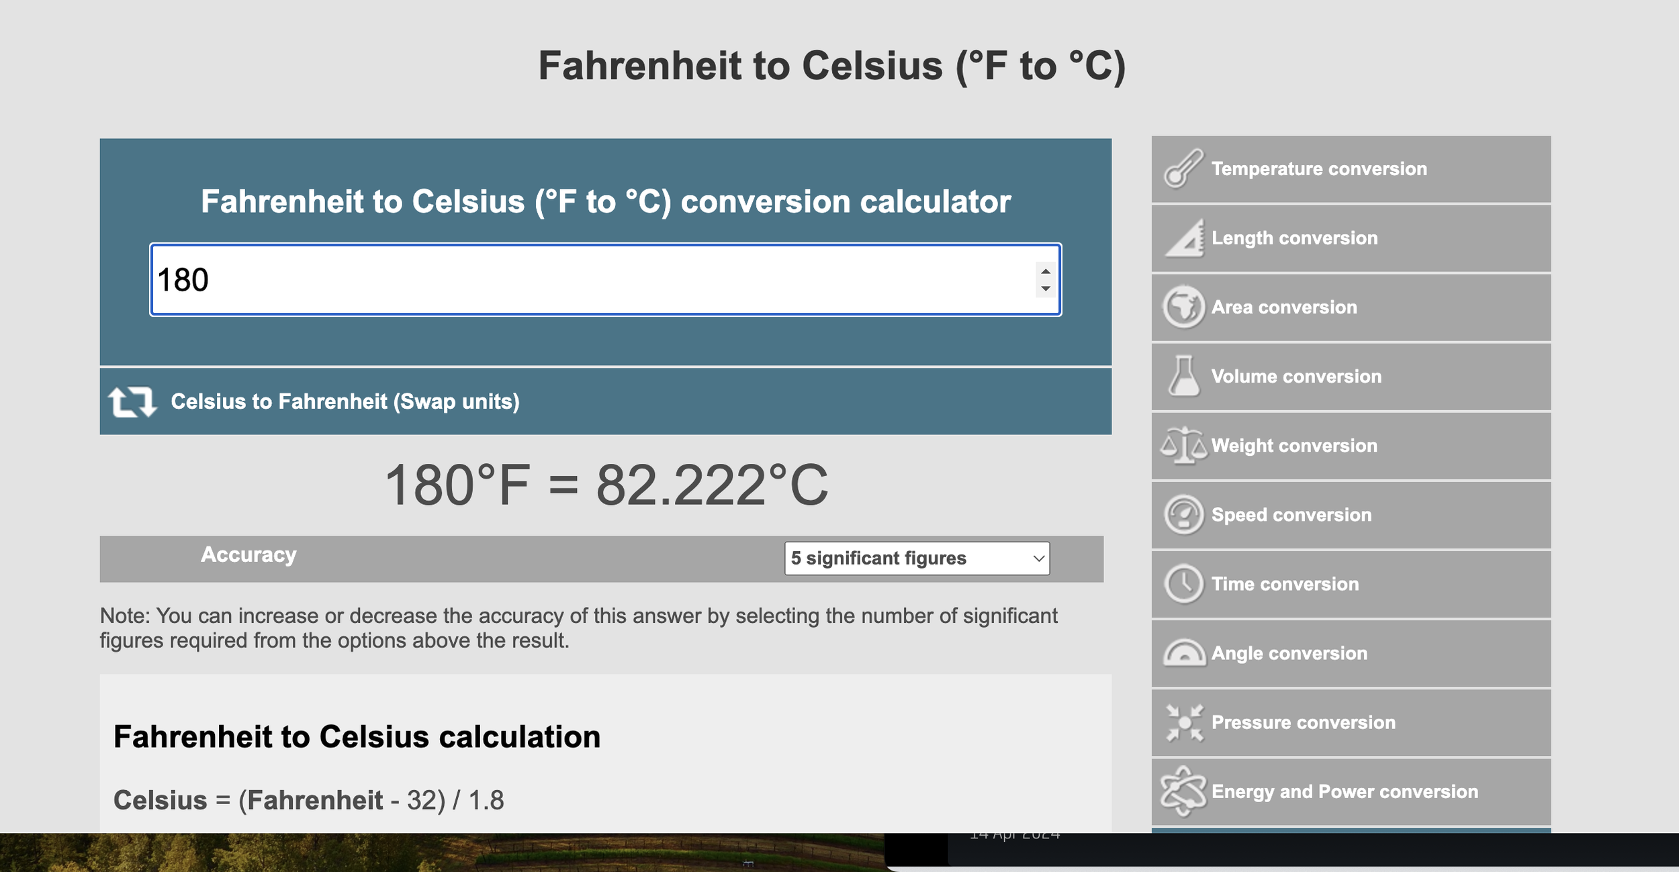Click the balance scale icon for Weight
Image resolution: width=1679 pixels, height=872 pixels.
click(1184, 446)
